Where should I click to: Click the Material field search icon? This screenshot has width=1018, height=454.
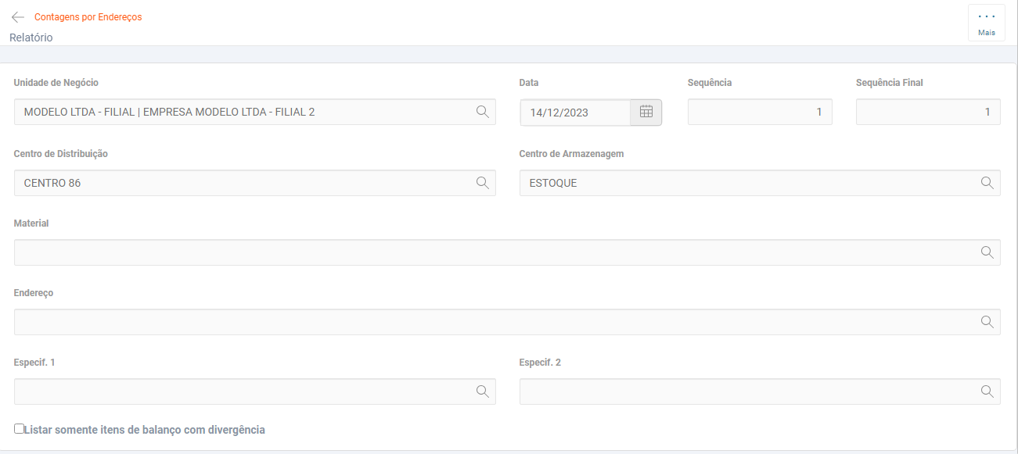[987, 252]
